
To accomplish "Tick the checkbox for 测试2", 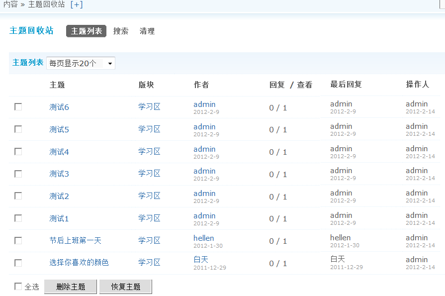I will 18,196.
